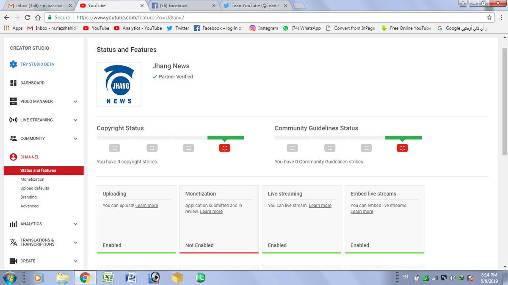508x285 pixels.
Task: Open the Convert from InPage bookmark
Action: (351, 28)
